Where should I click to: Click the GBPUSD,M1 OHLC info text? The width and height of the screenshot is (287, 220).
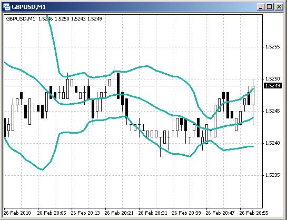click(54, 18)
